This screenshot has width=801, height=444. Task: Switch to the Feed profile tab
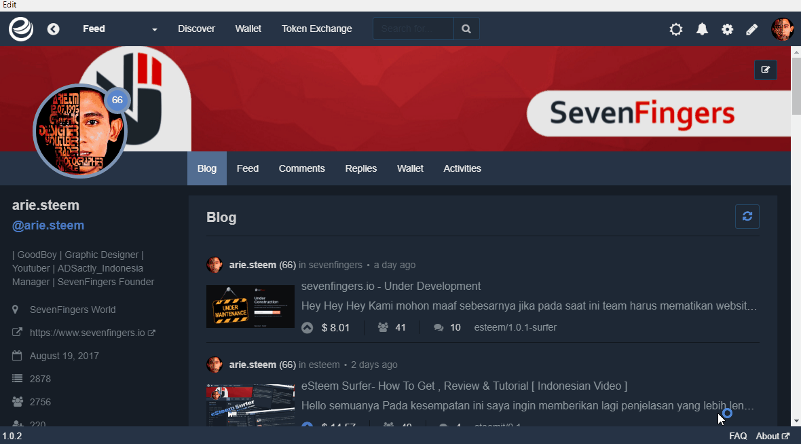click(x=248, y=168)
